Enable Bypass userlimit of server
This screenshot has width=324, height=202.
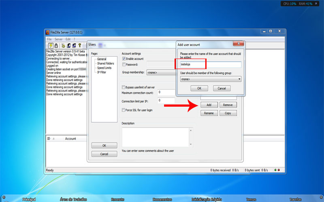pos(124,87)
